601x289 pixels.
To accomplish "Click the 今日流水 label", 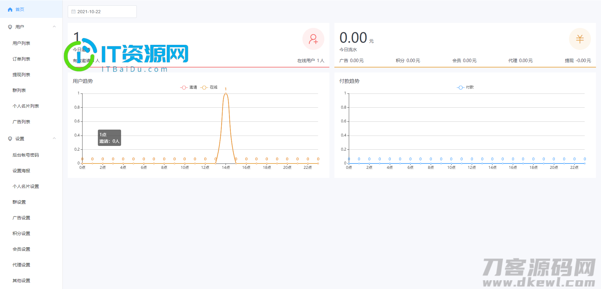I will pos(348,50).
